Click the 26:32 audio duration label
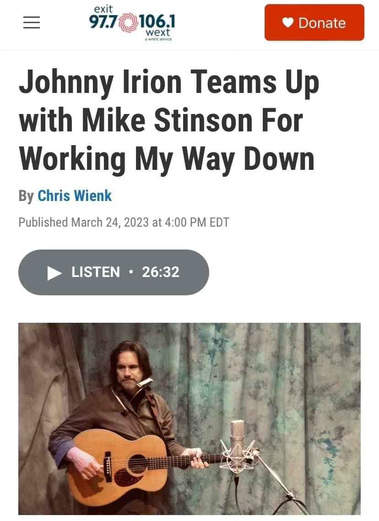This screenshot has height=521, width=379. pos(161,272)
